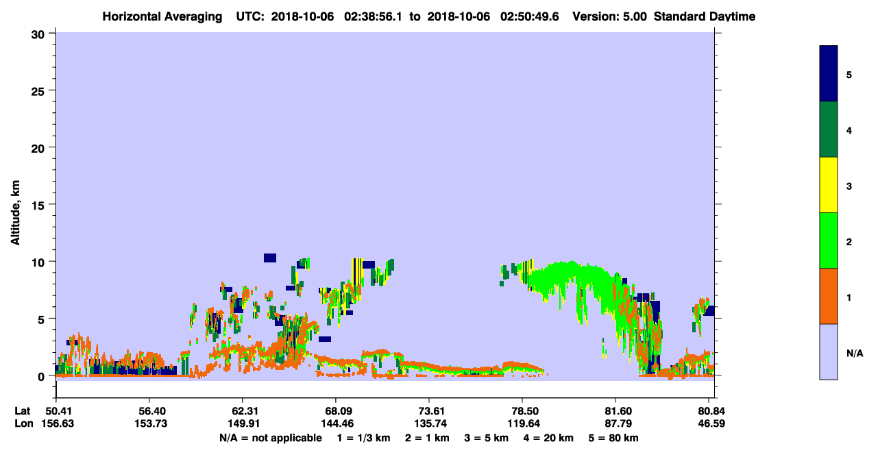The image size is (891, 457).
Task: Click the 'N/A' label beside the color bar
Action: click(854, 353)
